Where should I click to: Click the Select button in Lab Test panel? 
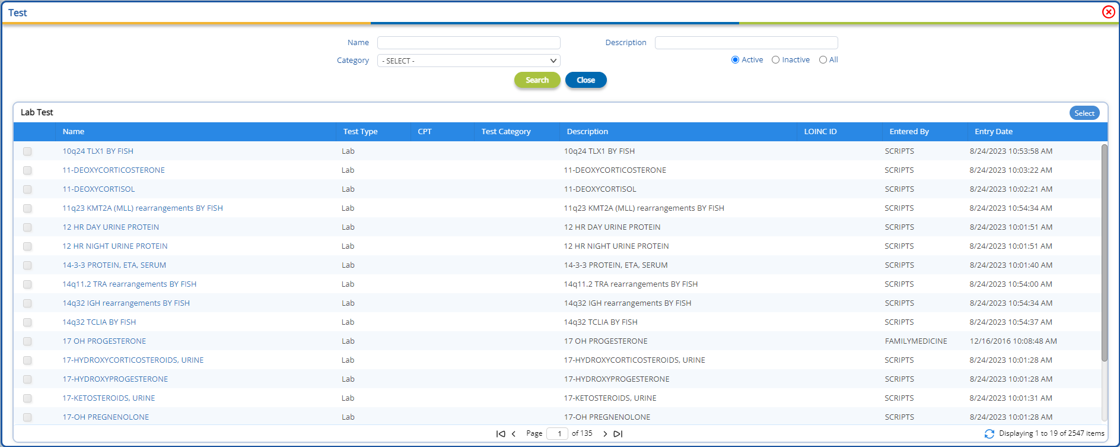pos(1084,113)
